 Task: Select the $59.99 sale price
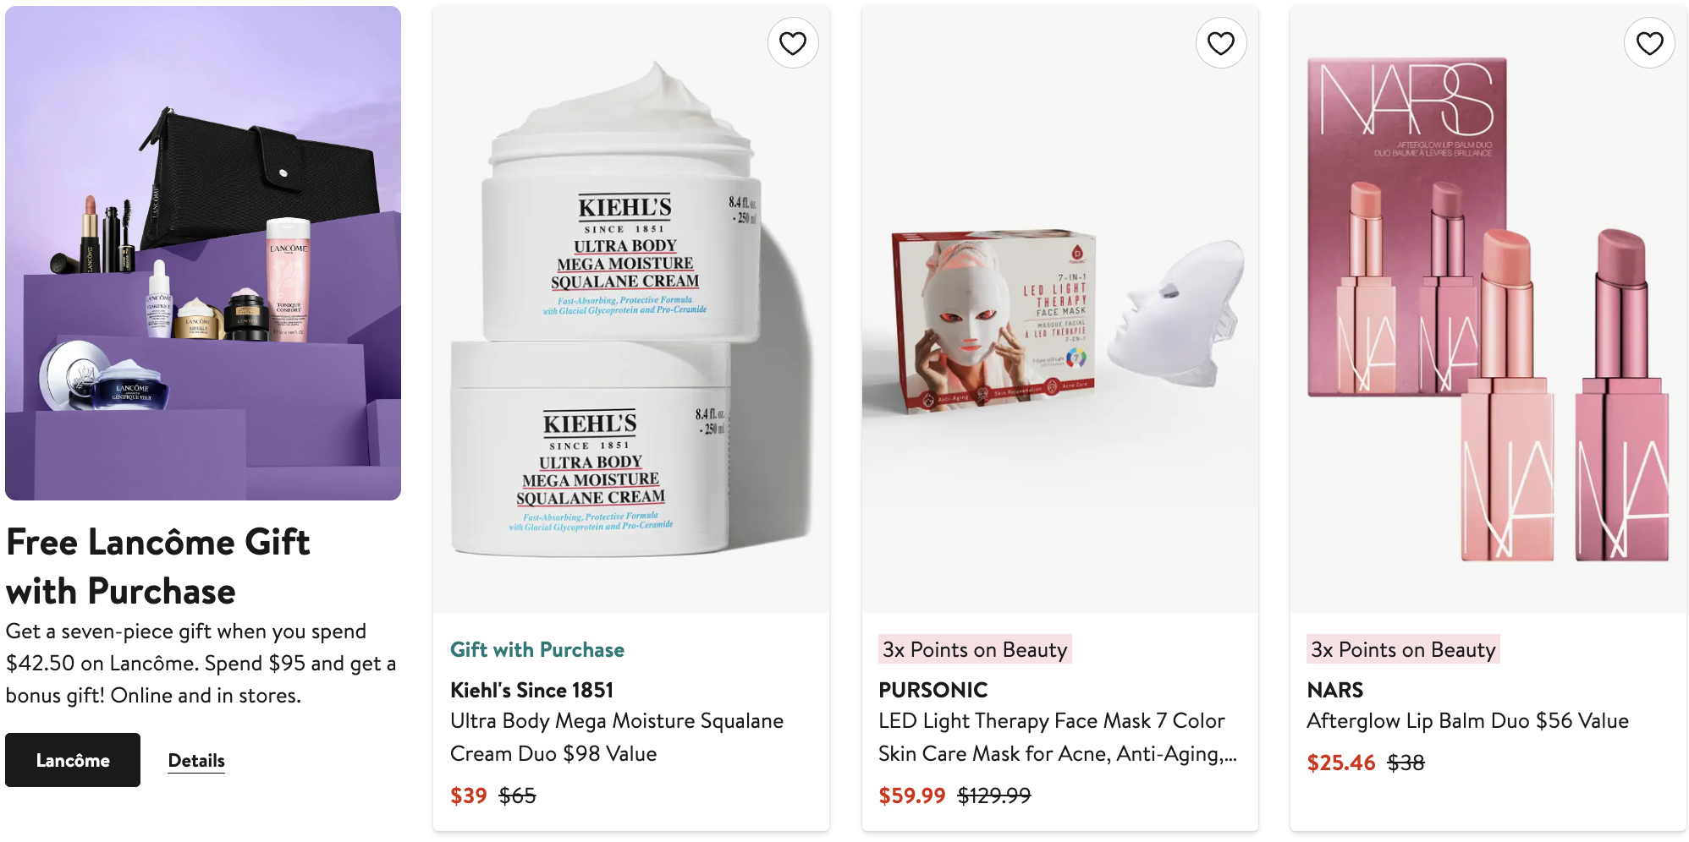(911, 796)
